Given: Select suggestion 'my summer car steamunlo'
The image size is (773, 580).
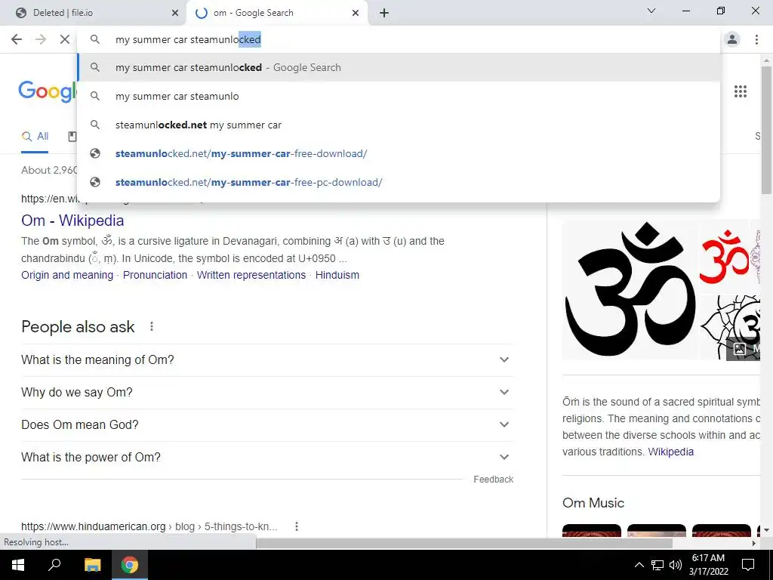Looking at the screenshot, I should [x=399, y=96].
